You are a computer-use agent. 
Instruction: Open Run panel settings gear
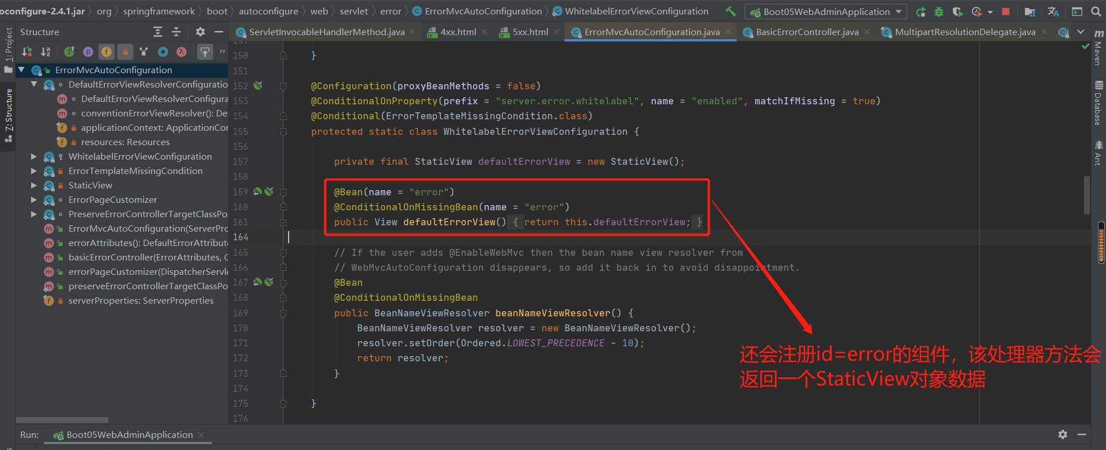tap(1063, 434)
